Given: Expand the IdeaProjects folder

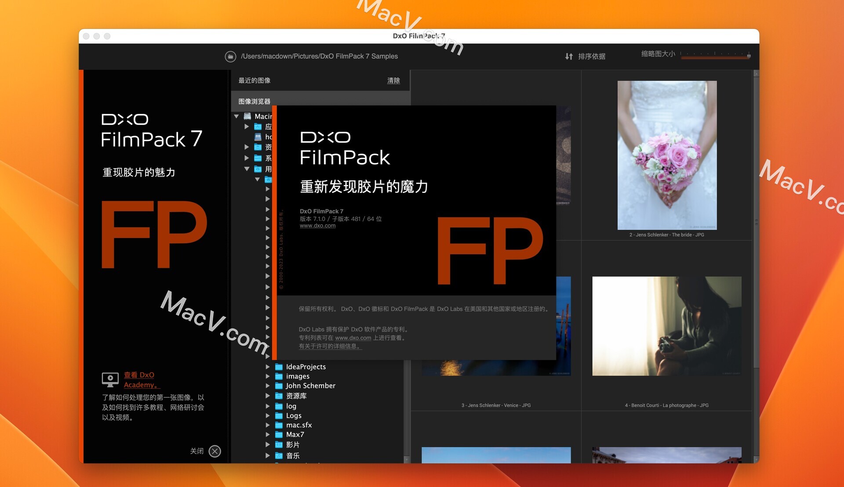Looking at the screenshot, I should 268,367.
